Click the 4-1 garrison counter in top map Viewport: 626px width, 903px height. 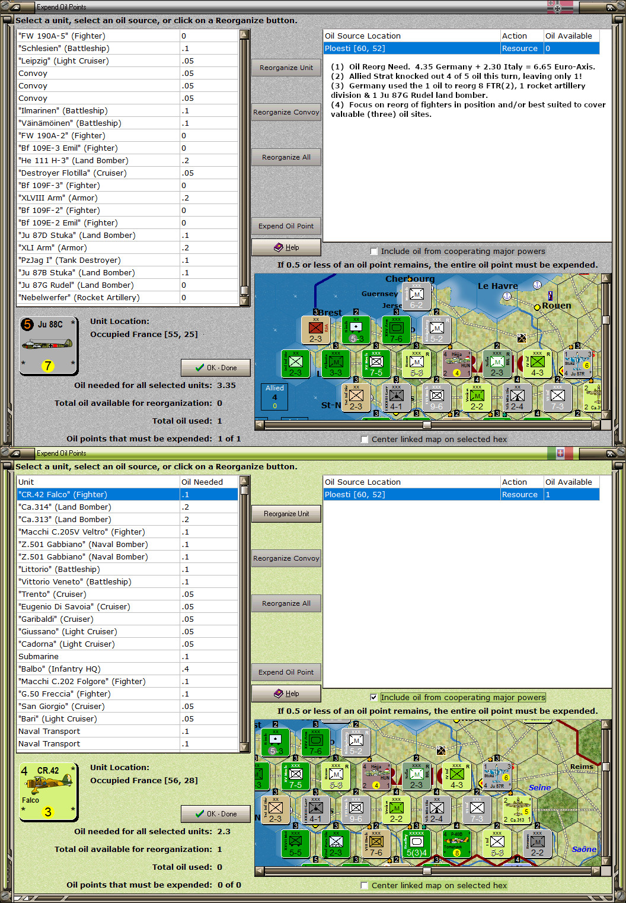[397, 398]
